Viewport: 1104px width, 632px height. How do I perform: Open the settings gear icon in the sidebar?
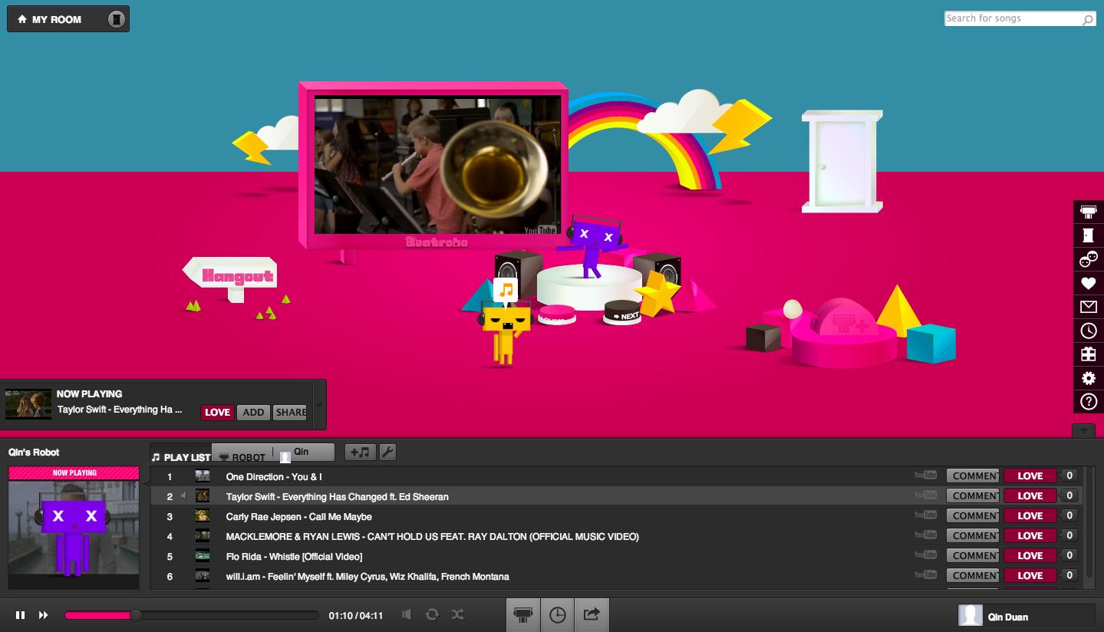[1088, 378]
